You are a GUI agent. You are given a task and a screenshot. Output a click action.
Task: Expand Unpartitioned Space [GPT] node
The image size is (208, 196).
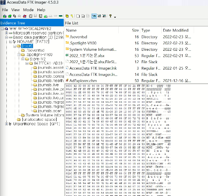click(x=6, y=124)
